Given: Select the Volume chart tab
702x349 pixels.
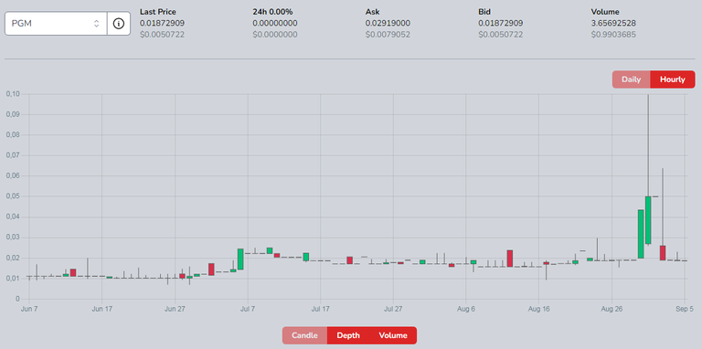Looking at the screenshot, I should [x=393, y=335].
